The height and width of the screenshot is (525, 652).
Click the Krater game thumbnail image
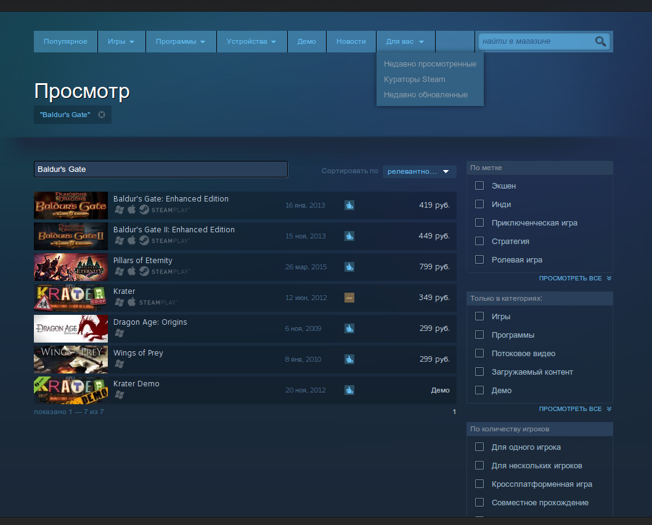point(71,298)
